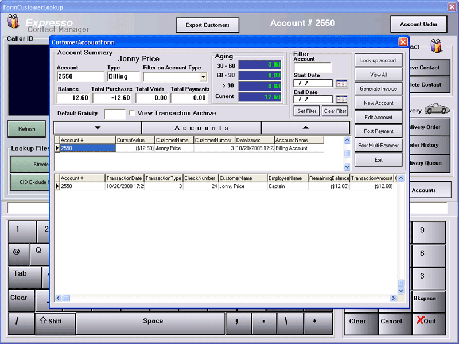The image size is (459, 344).
Task: Click the Look up account button
Action: 378,61
